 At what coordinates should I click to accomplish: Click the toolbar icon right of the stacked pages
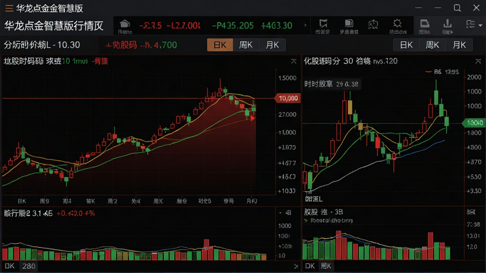[373, 24]
